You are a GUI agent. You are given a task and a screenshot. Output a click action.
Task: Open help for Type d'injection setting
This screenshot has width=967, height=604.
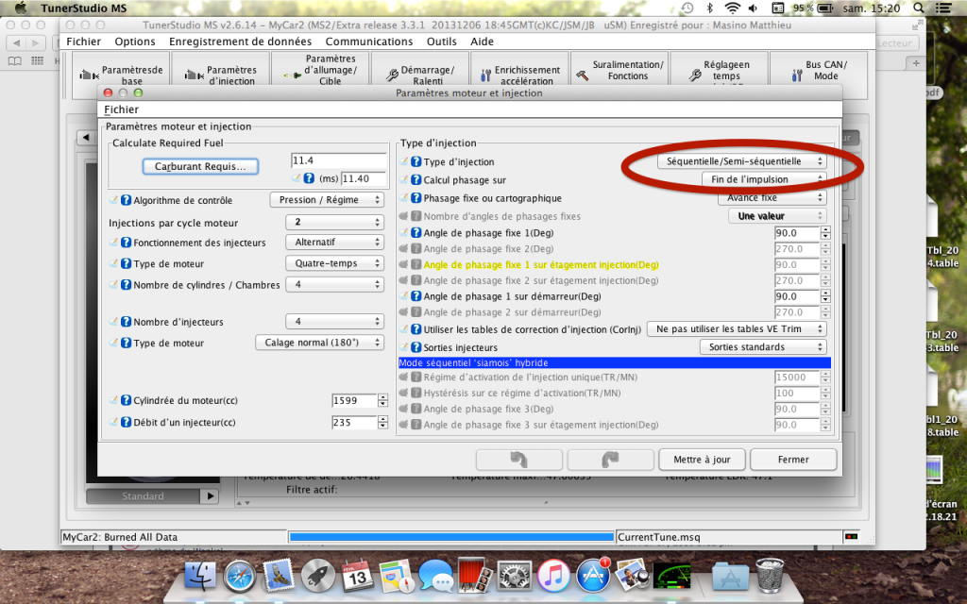(x=416, y=161)
